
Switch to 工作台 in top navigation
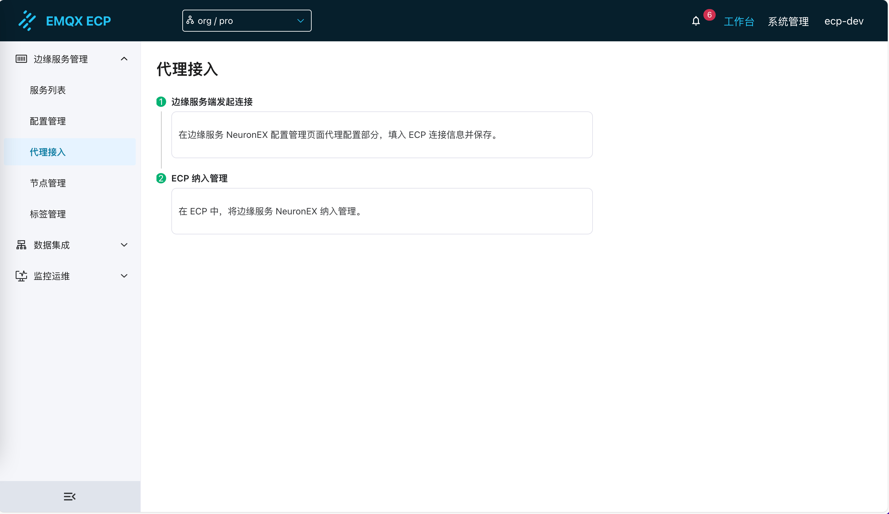(x=739, y=22)
